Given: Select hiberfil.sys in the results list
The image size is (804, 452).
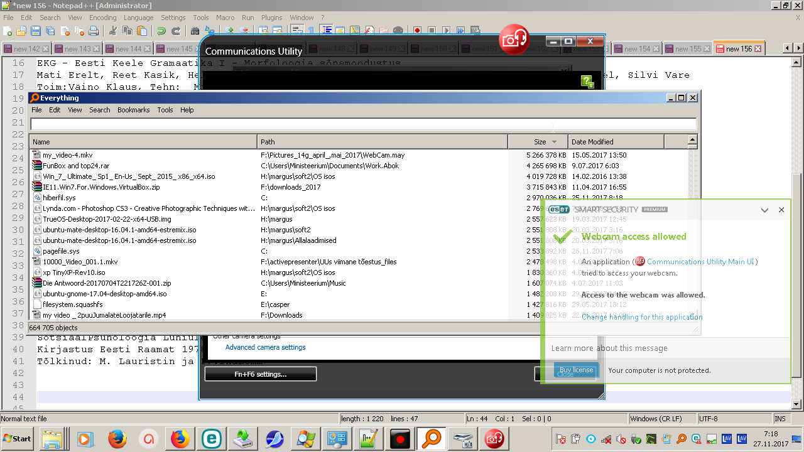Looking at the screenshot, I should 59,198.
